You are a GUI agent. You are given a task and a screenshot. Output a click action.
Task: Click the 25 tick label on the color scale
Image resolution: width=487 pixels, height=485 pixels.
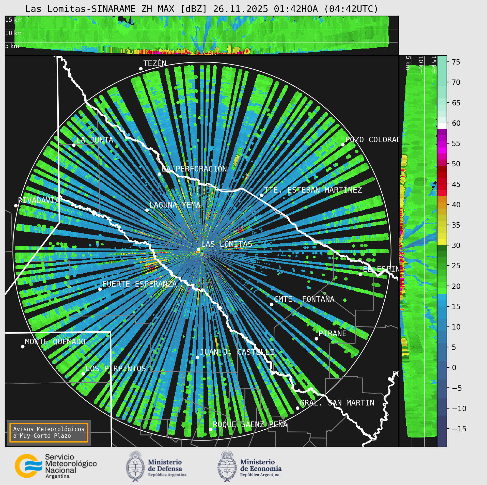click(456, 266)
